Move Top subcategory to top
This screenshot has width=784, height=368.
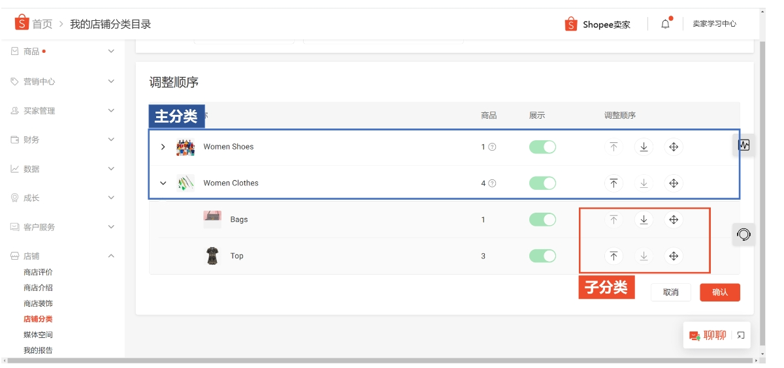[613, 256]
